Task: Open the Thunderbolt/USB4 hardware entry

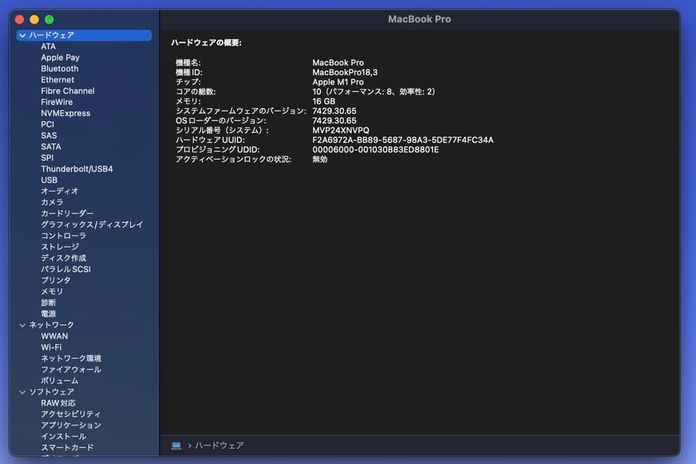Action: coord(77,169)
